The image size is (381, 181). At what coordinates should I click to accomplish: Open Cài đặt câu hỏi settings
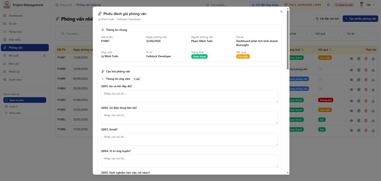pyautogui.click(x=327, y=19)
